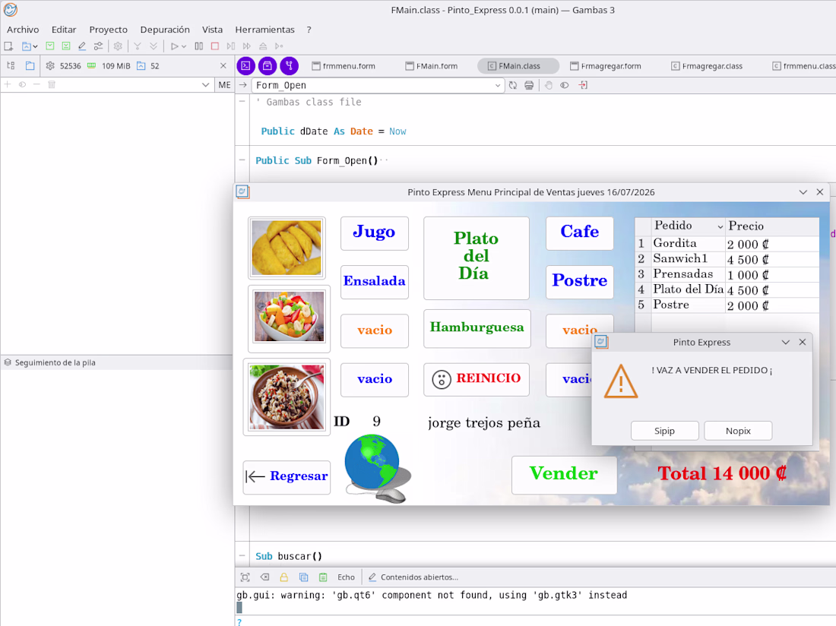Collapse the Form_Open sub fold marker
This screenshot has width=836, height=626.
(x=242, y=160)
